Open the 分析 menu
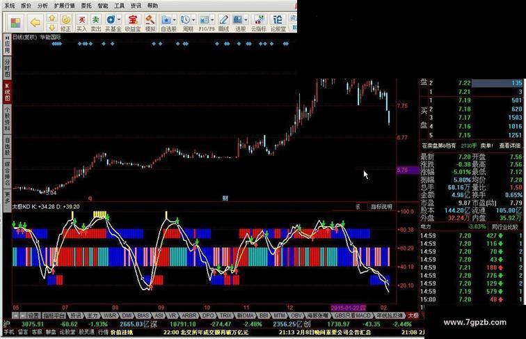 click(42, 6)
